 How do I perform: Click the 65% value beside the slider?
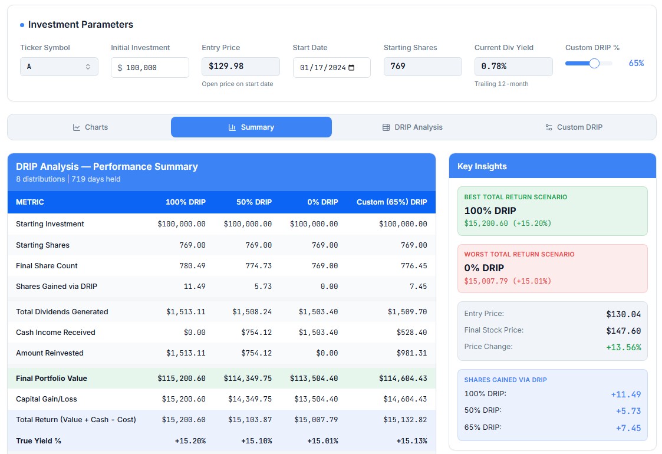click(x=636, y=63)
